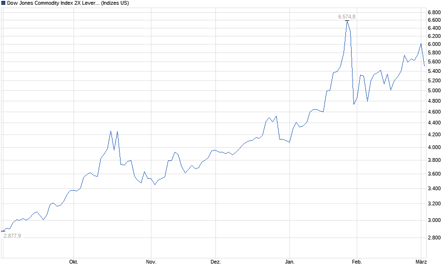Screen dimensions: 446x274
Task: Click the 6.800 price axis label
Action: coord(434,12)
